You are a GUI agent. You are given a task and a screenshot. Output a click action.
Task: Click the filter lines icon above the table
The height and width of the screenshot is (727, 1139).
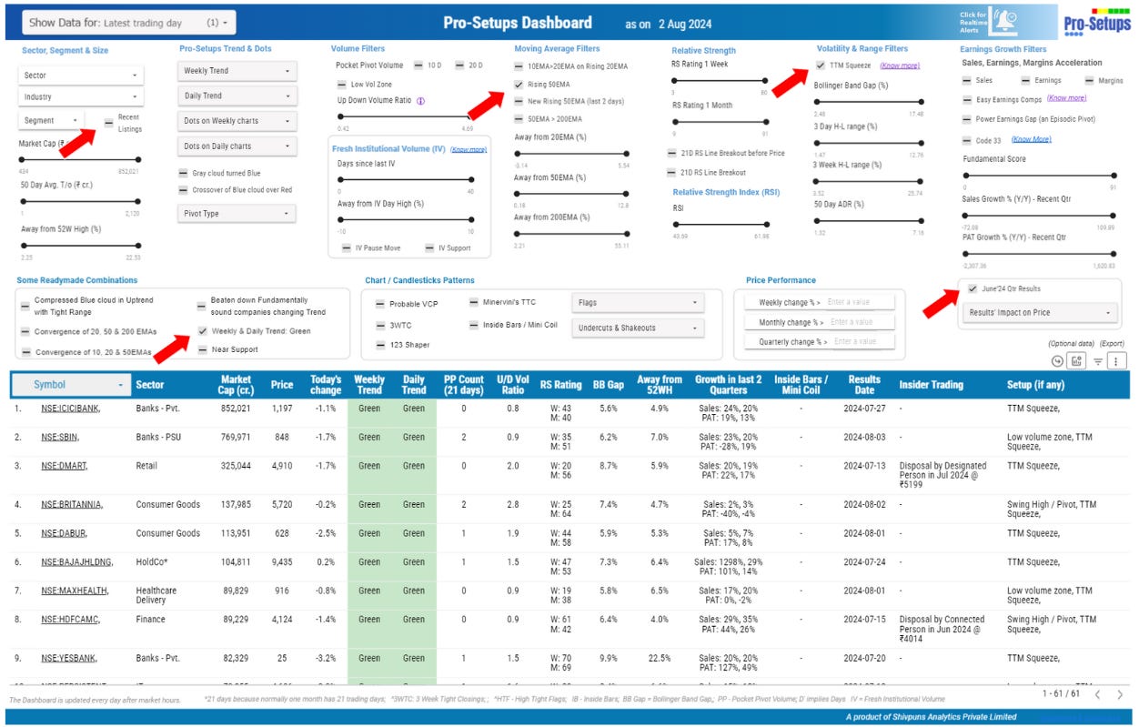[1098, 361]
